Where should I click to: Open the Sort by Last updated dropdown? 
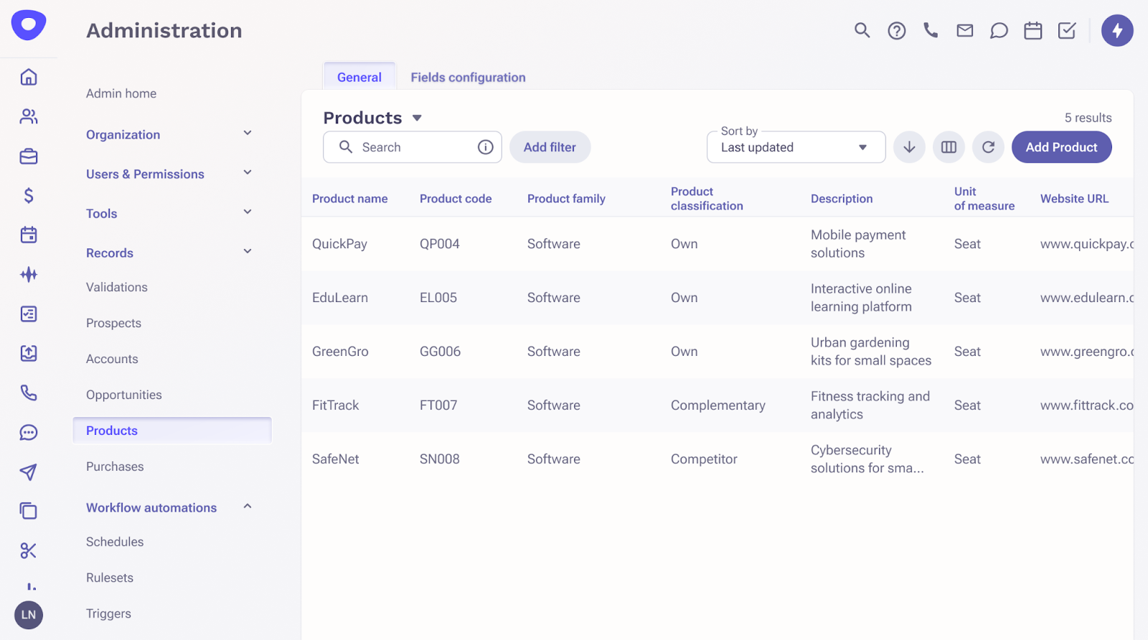pyautogui.click(x=796, y=147)
